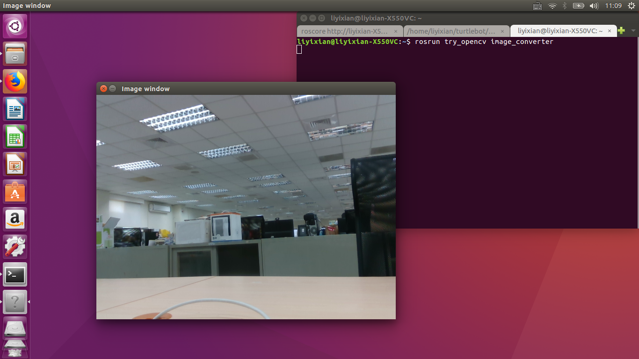Image resolution: width=639 pixels, height=359 pixels.
Task: Open the Ubuntu Dash search launcher
Action: [15, 26]
